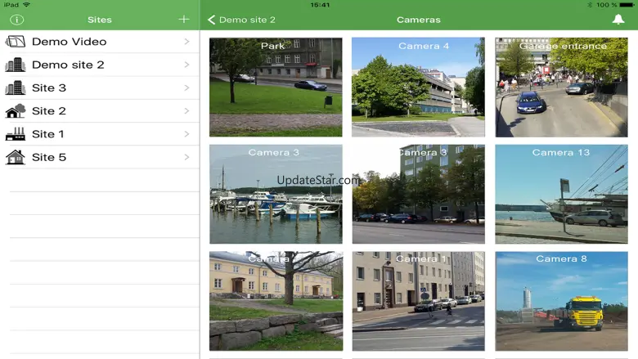The height and width of the screenshot is (359, 638).
Task: Open Camera 13 harbor thumbnail
Action: click(561, 194)
